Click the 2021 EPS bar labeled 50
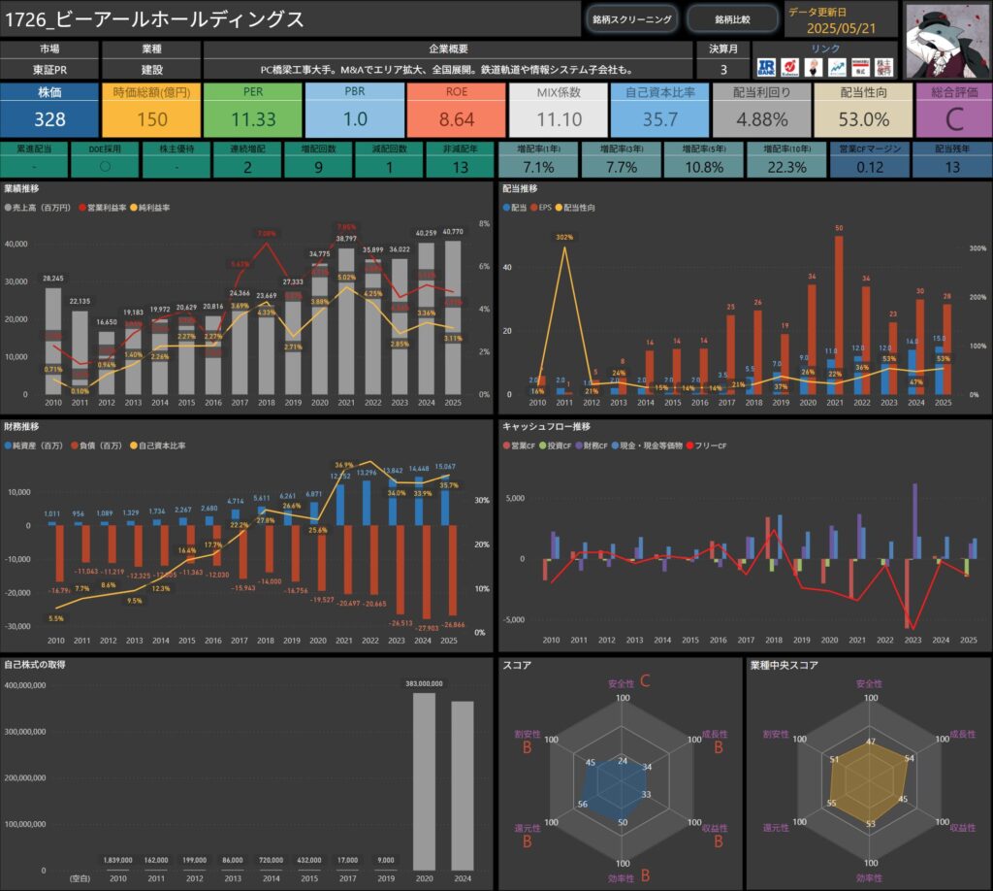The height and width of the screenshot is (891, 993). pyautogui.click(x=839, y=314)
